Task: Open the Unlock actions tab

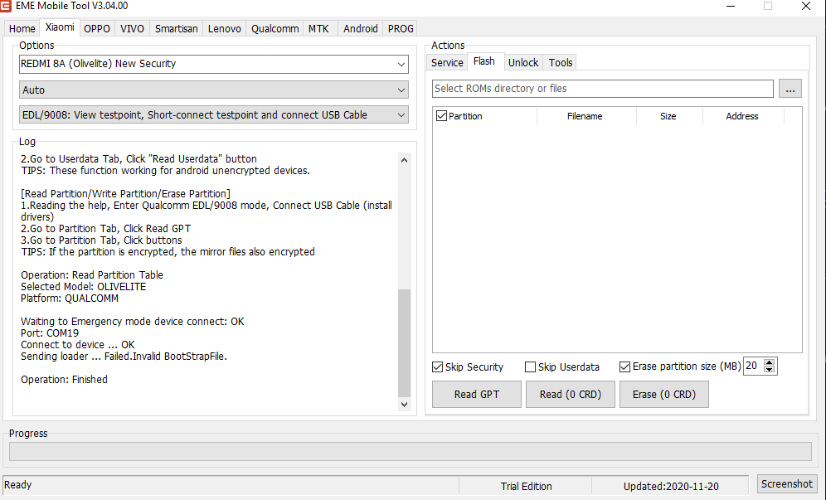Action: point(523,62)
